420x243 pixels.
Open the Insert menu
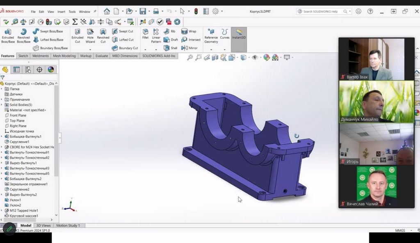tap(61, 12)
